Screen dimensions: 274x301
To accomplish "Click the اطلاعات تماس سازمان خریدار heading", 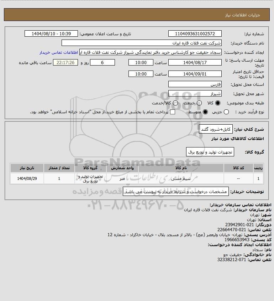I will pyautogui.click(x=241, y=204).
